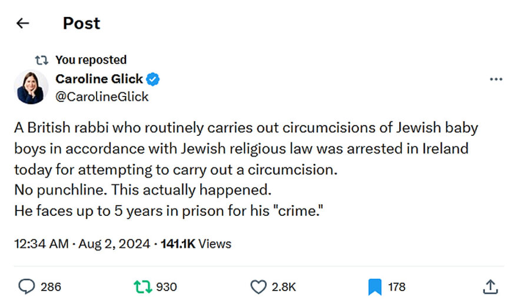Show the 930 reposts count
This screenshot has height=307, width=518.
(x=166, y=286)
